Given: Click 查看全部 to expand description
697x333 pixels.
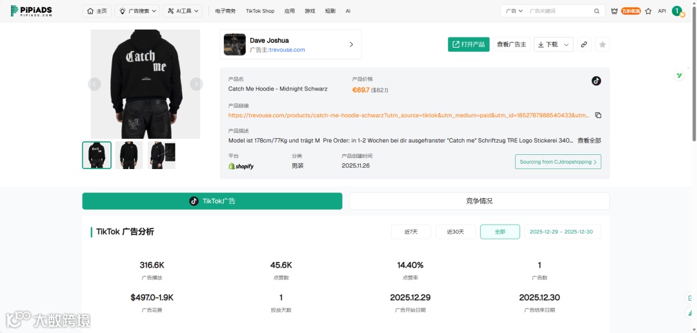Looking at the screenshot, I should [x=589, y=141].
